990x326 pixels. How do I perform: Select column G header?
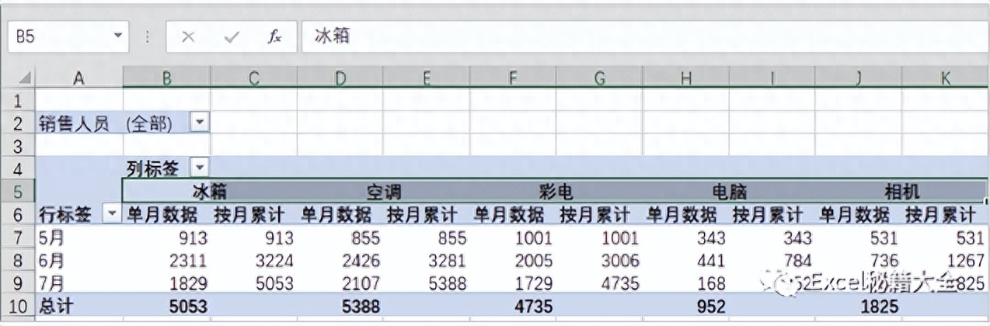[599, 79]
